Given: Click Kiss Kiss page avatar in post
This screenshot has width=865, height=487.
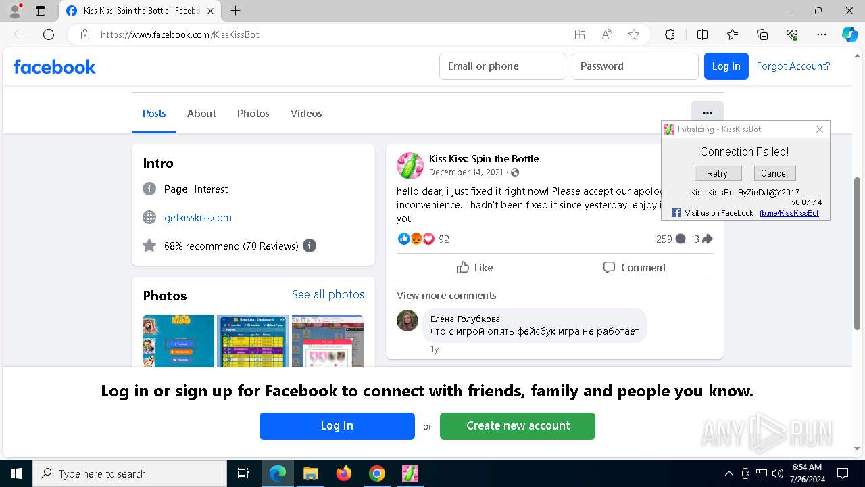Looking at the screenshot, I should coord(410,166).
